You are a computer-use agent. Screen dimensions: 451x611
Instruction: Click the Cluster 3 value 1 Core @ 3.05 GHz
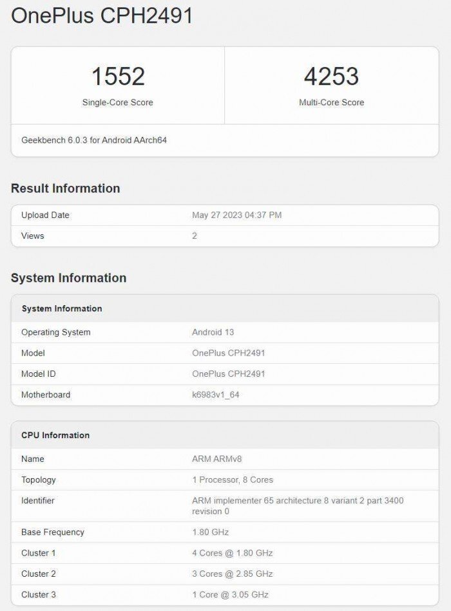point(230,594)
